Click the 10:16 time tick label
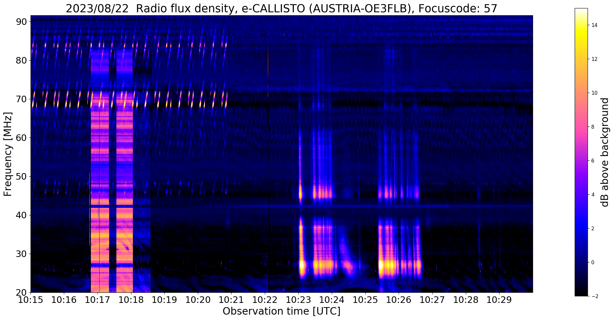The image size is (614, 320). (64, 300)
